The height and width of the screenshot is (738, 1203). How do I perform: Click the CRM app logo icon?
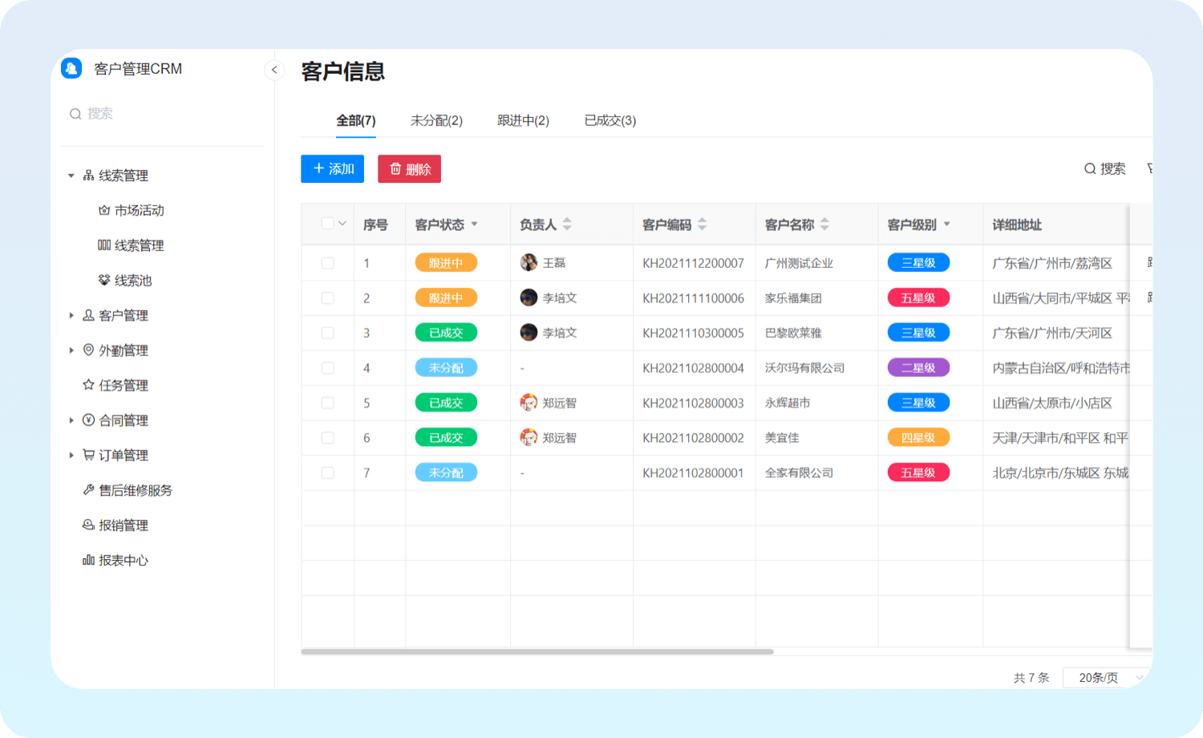[71, 68]
